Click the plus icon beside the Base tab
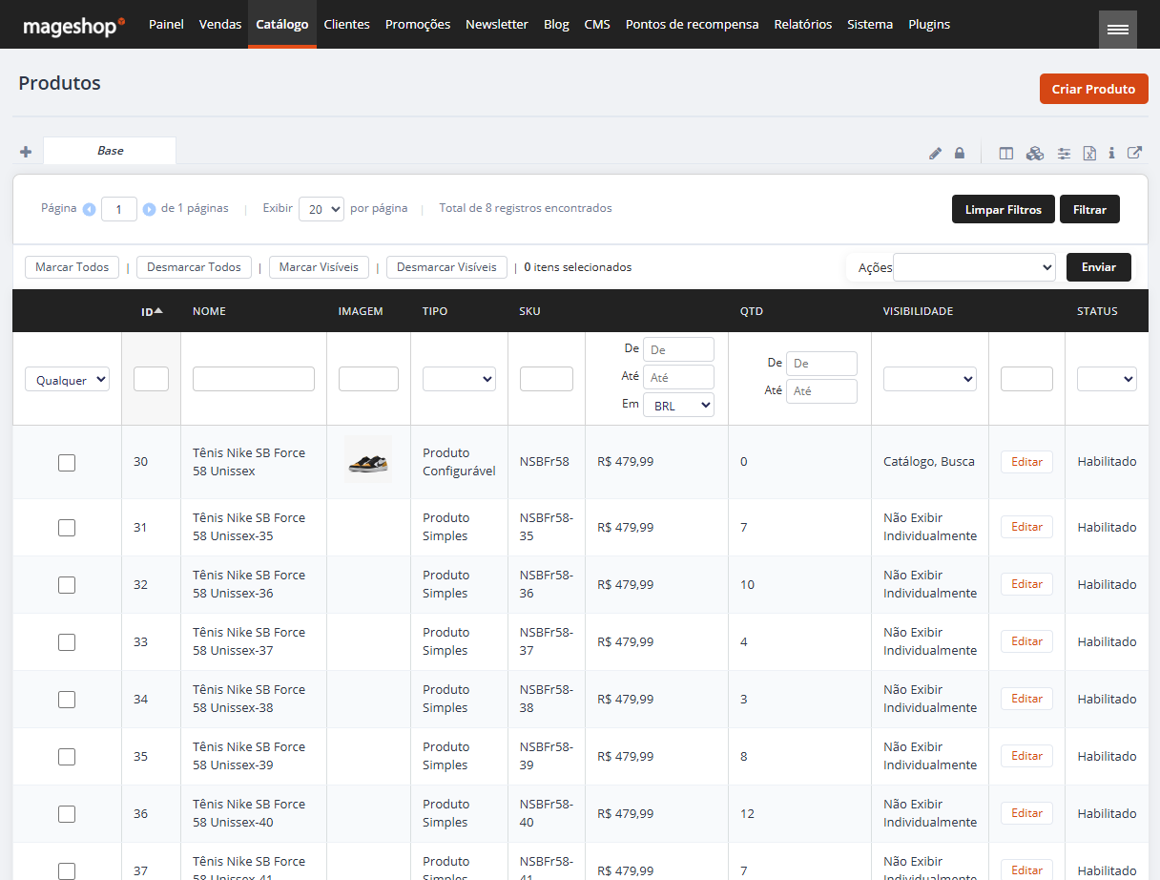The height and width of the screenshot is (880, 1160). pyautogui.click(x=26, y=151)
